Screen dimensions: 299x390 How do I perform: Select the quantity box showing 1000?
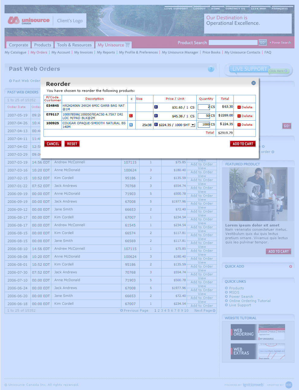(204, 125)
